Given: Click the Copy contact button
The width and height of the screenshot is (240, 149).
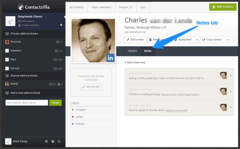Looking at the screenshot, I should pos(213,39).
